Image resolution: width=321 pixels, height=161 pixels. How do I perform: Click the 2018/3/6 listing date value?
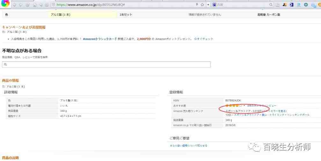(x=230, y=125)
